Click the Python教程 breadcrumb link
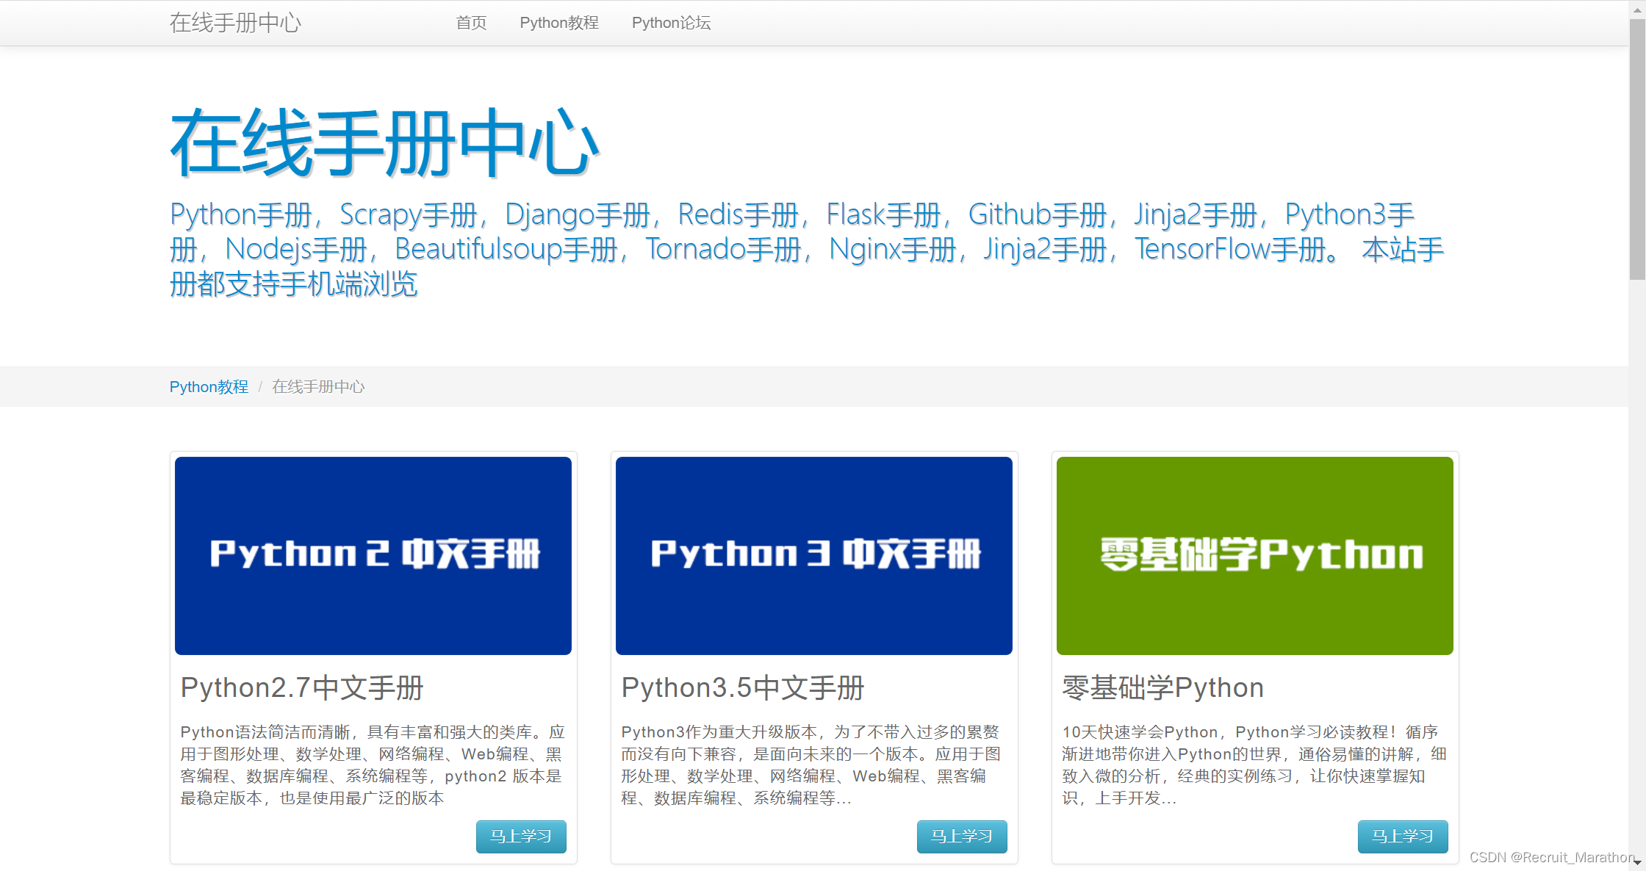1646x871 pixels. coord(209,387)
